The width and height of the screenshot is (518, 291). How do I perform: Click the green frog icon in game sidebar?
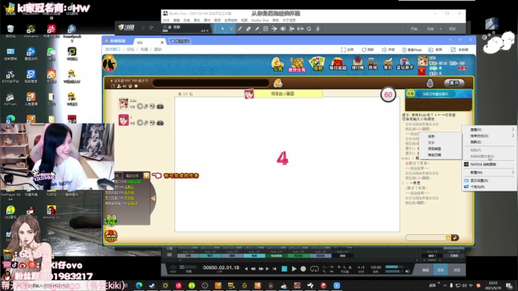(112, 220)
